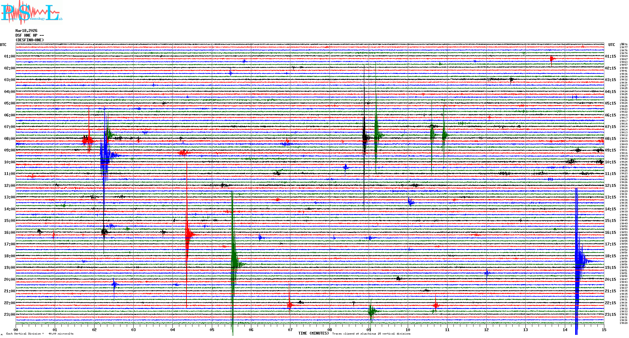This screenshot has width=629, height=338.
Task: Click the TIME (MINUTES) axis title
Action: tap(313, 333)
